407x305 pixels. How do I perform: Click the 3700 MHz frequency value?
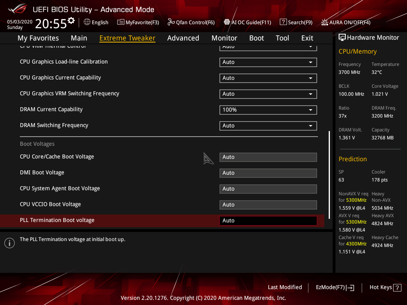click(x=349, y=72)
